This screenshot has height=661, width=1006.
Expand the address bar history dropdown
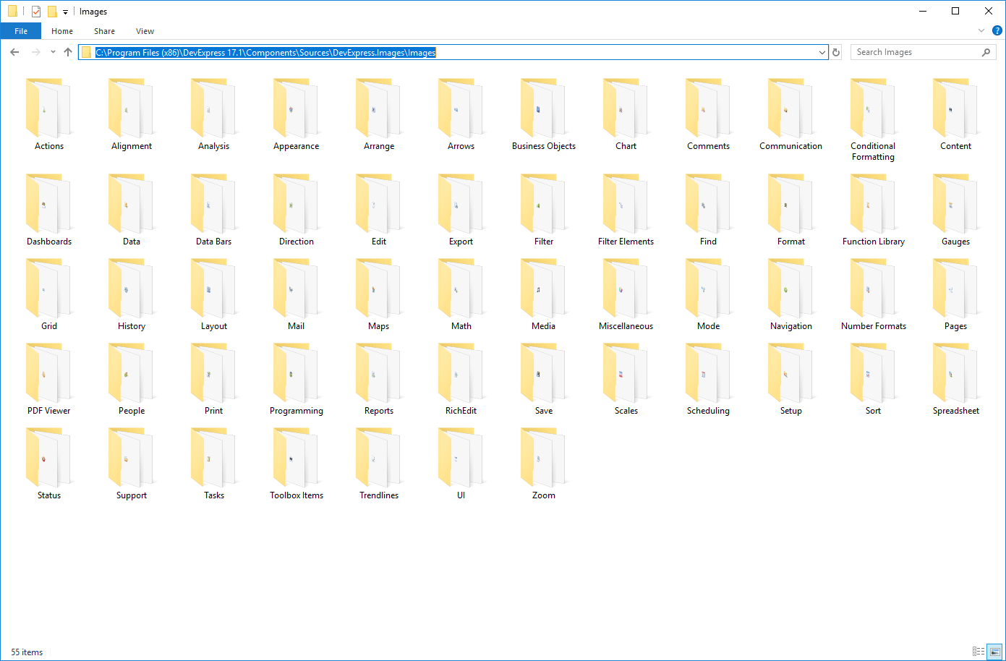(822, 52)
